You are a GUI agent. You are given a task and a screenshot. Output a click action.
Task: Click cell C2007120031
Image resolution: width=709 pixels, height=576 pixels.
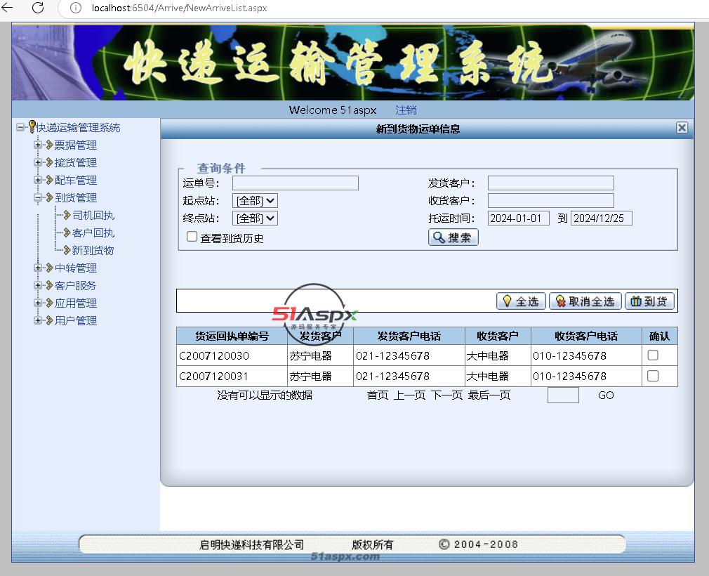[x=232, y=376]
